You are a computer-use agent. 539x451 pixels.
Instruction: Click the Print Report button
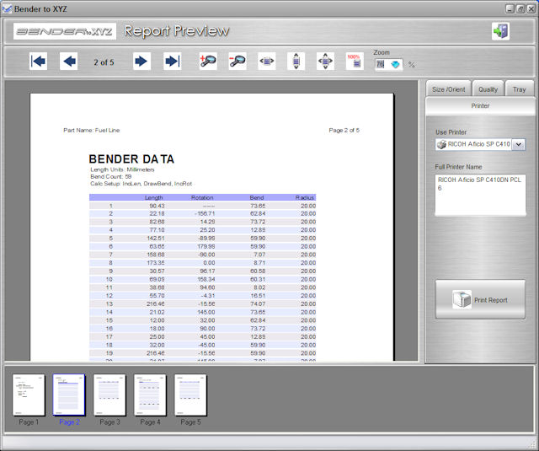[x=480, y=300]
